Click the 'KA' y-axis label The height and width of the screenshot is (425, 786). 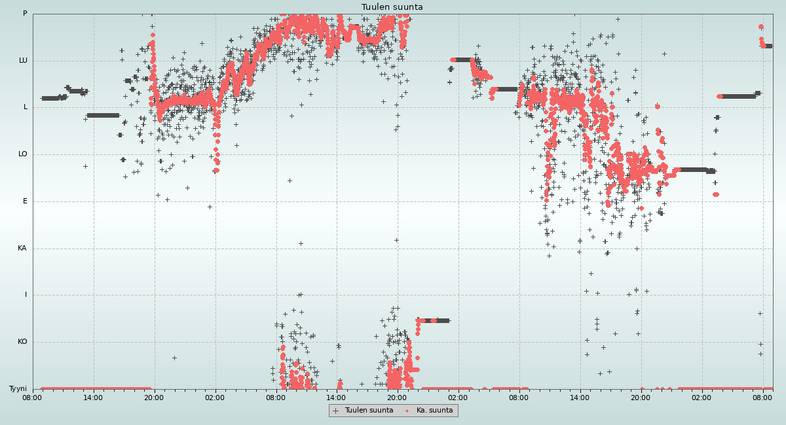tap(22, 248)
